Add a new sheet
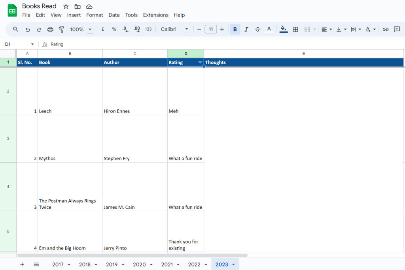This screenshot has width=405, height=270. (x=22, y=264)
